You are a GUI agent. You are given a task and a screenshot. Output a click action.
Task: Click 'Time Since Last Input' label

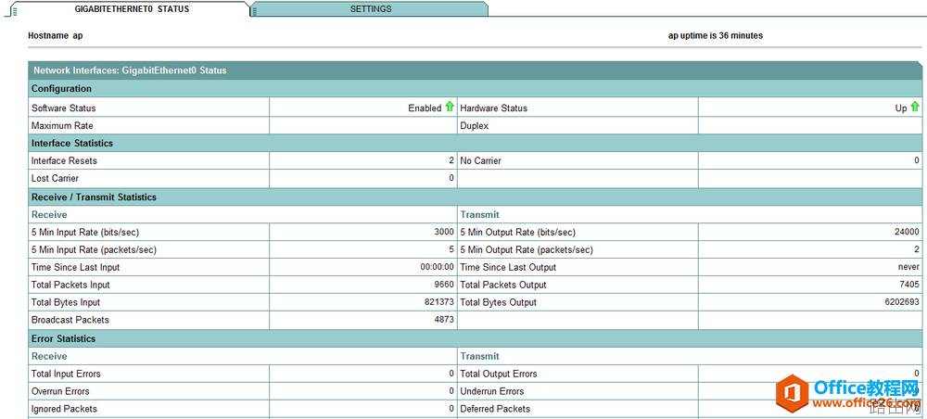pos(75,267)
